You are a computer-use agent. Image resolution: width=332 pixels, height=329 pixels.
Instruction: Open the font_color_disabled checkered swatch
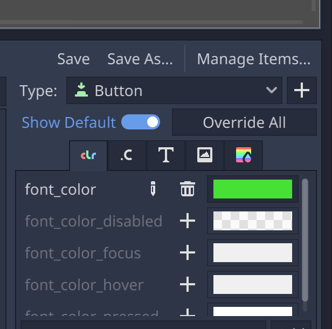pyautogui.click(x=253, y=221)
